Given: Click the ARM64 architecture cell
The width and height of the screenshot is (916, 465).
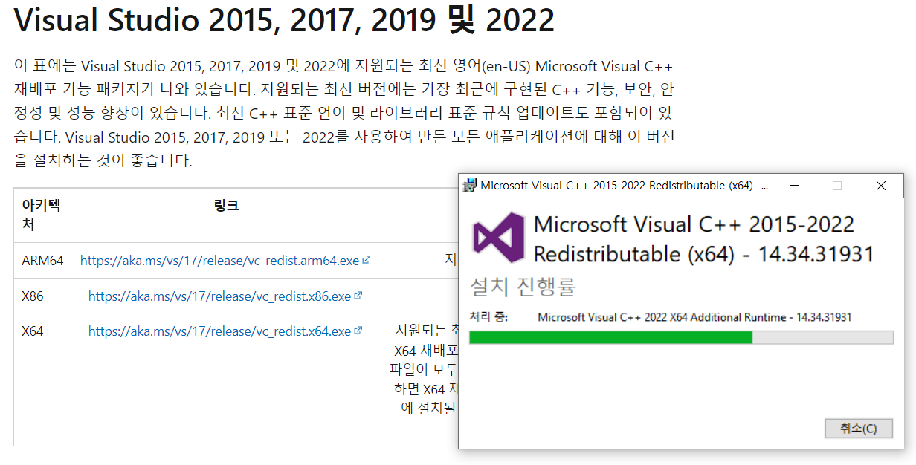Looking at the screenshot, I should 43,261.
